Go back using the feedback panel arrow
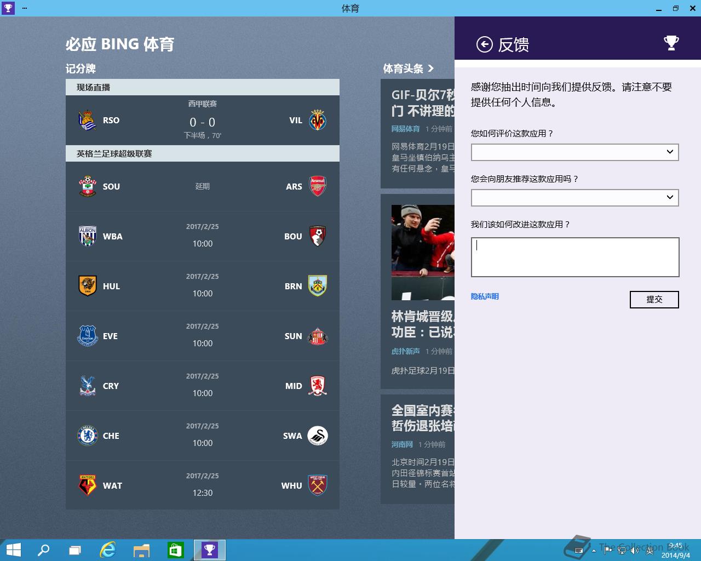 tap(484, 44)
